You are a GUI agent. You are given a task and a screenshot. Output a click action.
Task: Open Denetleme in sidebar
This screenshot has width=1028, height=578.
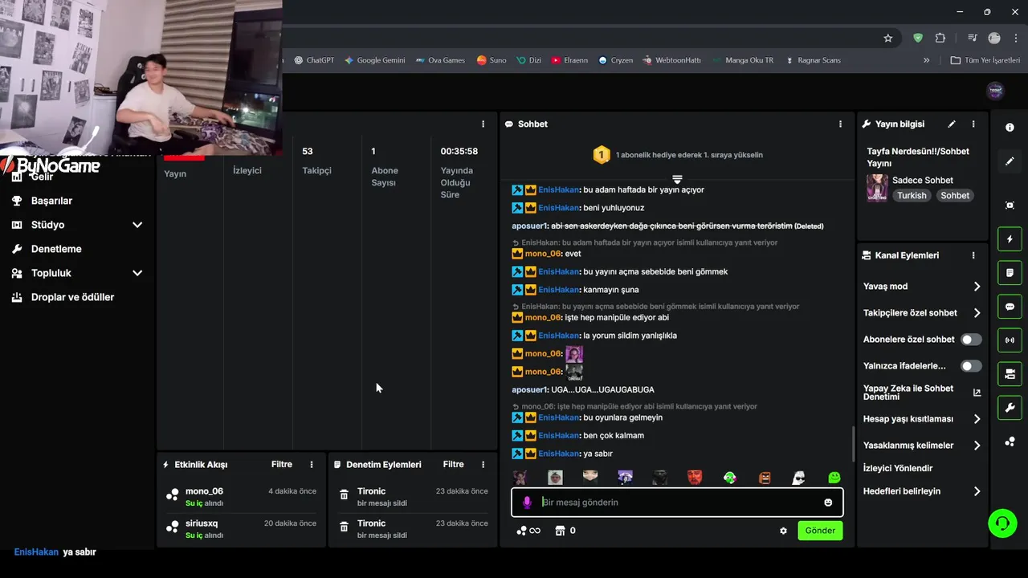tap(56, 249)
